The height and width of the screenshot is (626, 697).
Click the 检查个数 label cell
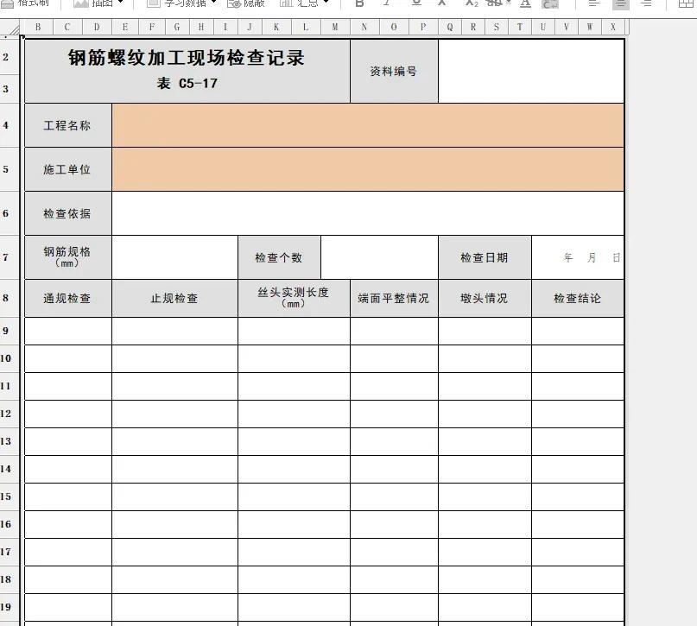279,257
